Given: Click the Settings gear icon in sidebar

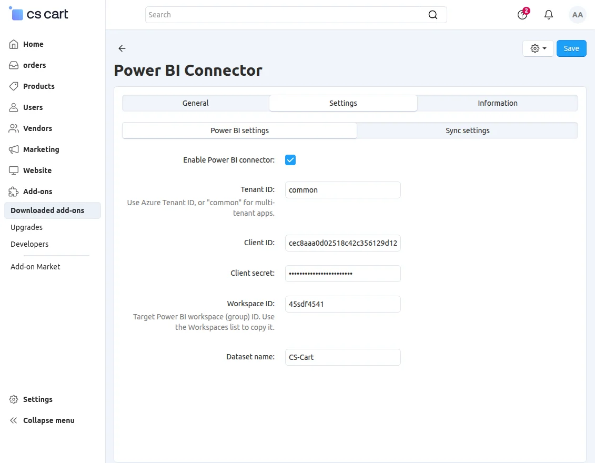Looking at the screenshot, I should 14,399.
